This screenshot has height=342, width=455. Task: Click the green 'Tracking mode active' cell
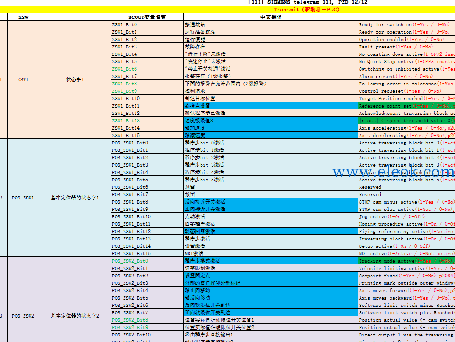point(407,261)
